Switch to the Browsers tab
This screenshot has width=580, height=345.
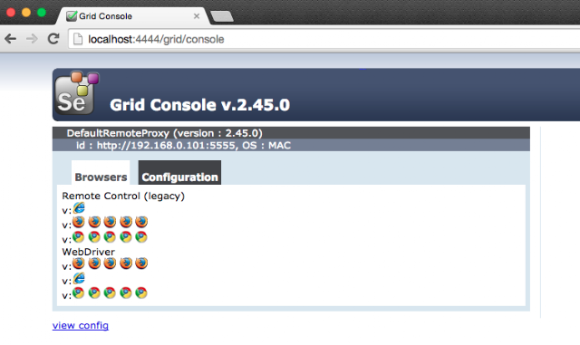click(101, 173)
